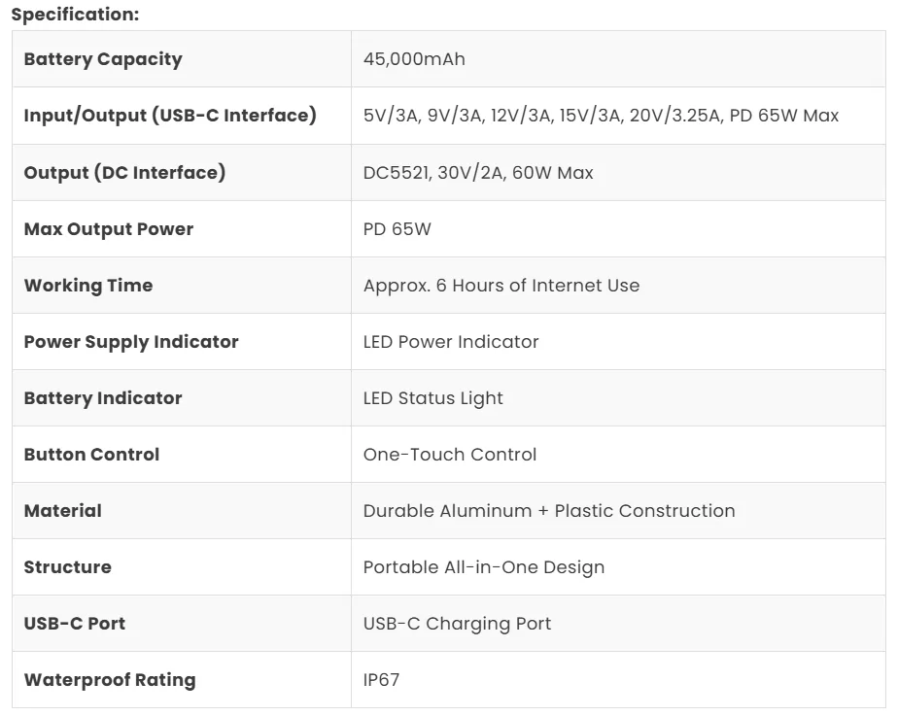Select Input/Output (USB-C Interface) label
898x716 pixels.
(x=170, y=115)
